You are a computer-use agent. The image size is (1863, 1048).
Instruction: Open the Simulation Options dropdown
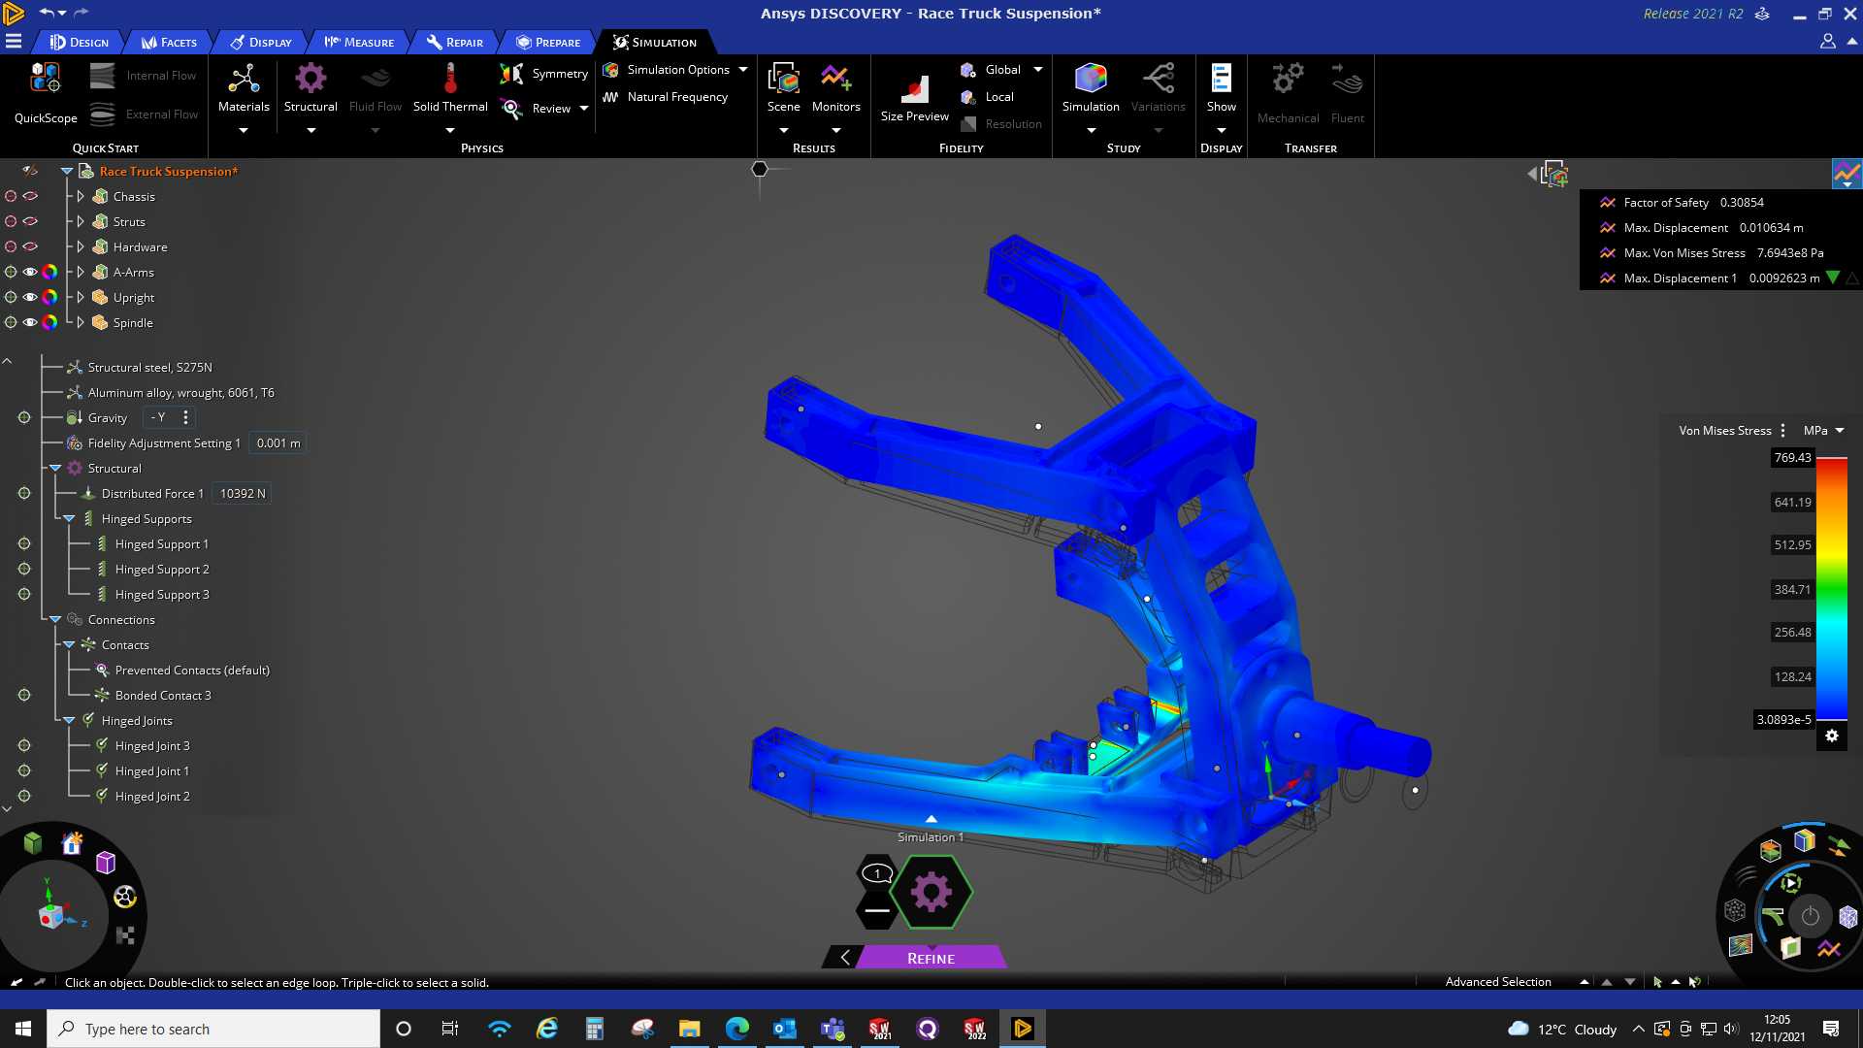point(743,70)
